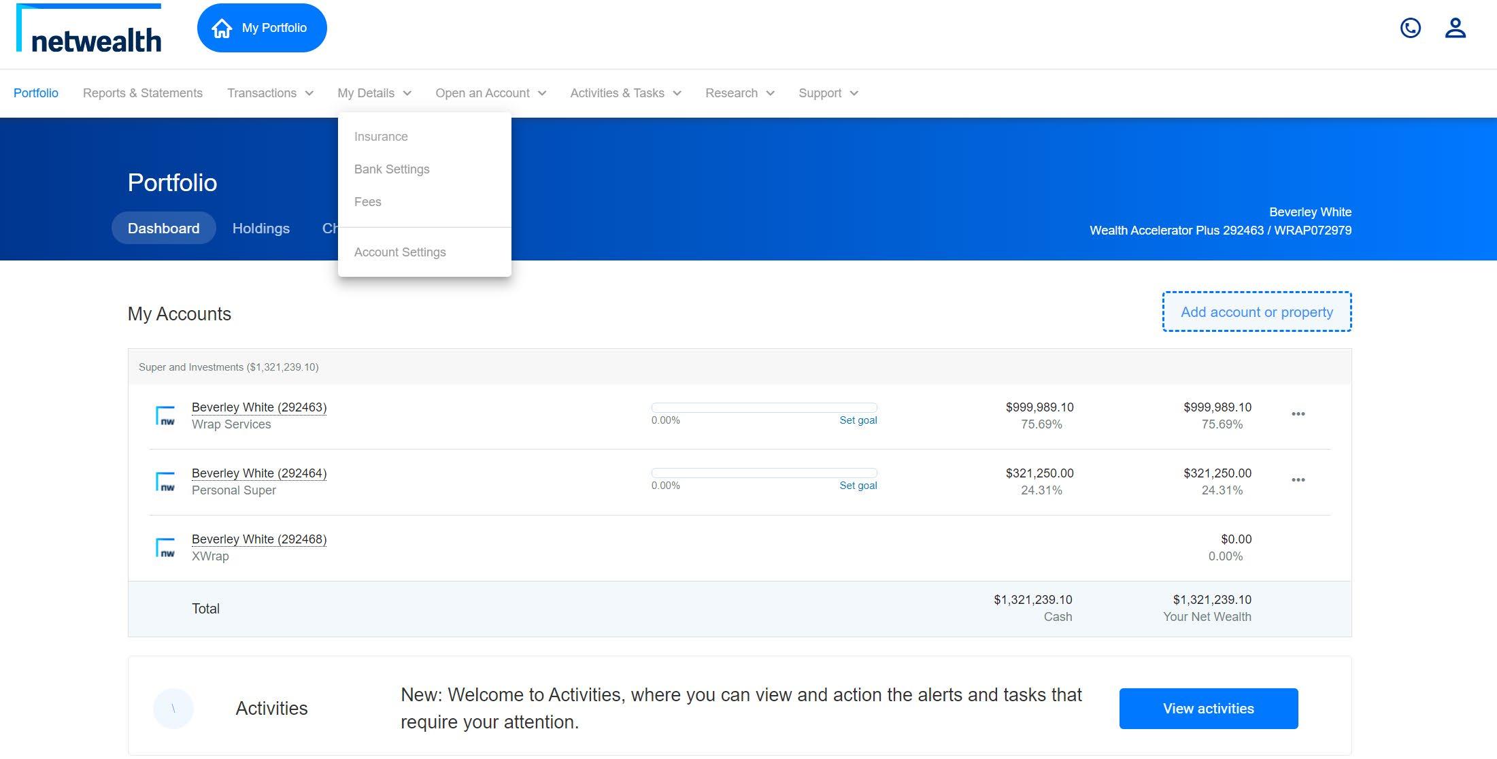Expand the Open an Account dropdown
The width and height of the screenshot is (1497, 759).
click(x=490, y=93)
